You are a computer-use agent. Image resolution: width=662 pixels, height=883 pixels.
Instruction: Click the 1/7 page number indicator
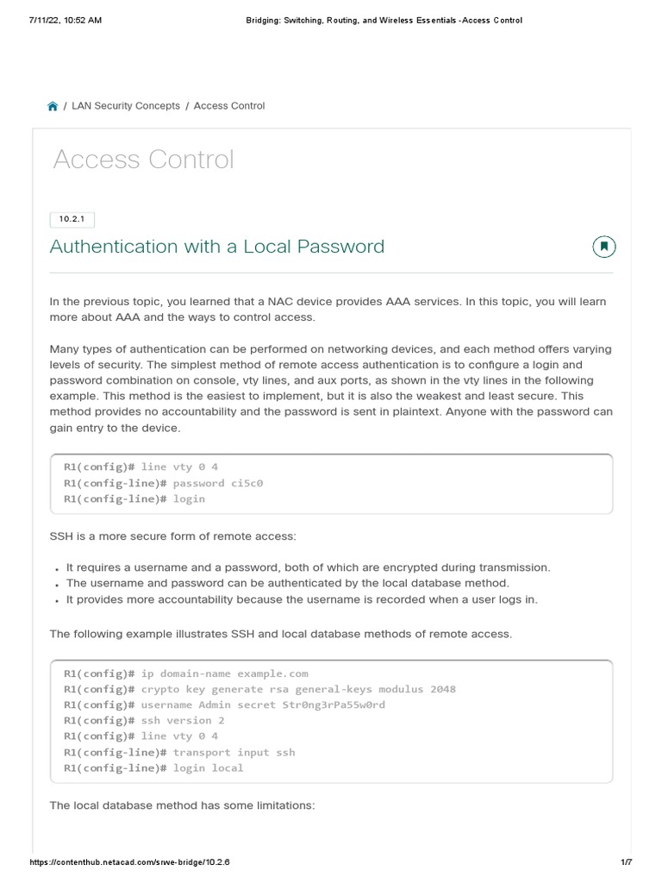pos(626,862)
